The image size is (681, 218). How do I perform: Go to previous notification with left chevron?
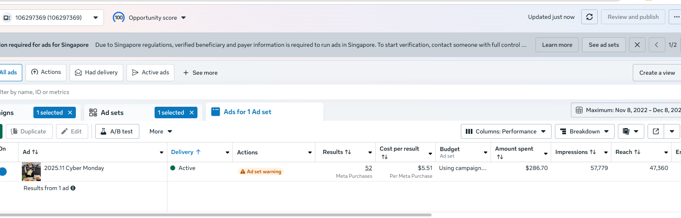(657, 45)
